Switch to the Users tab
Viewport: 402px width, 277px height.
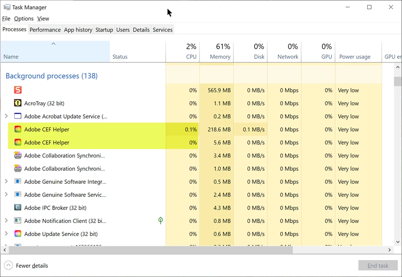click(123, 30)
